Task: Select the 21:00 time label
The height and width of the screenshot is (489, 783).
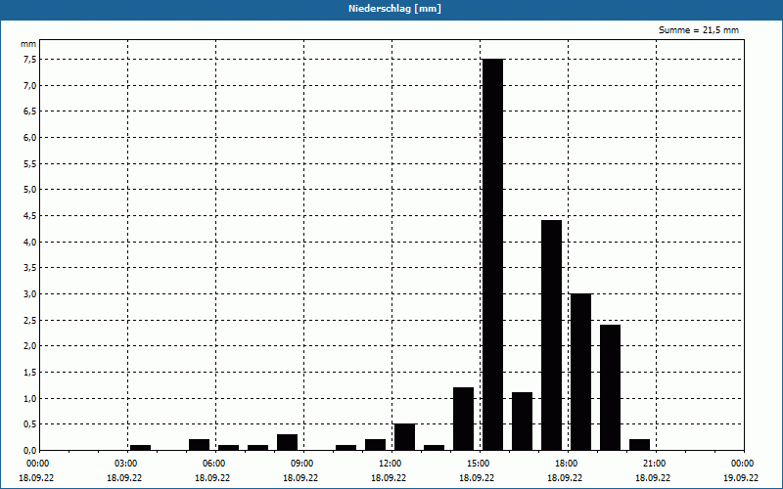Action: 654,464
